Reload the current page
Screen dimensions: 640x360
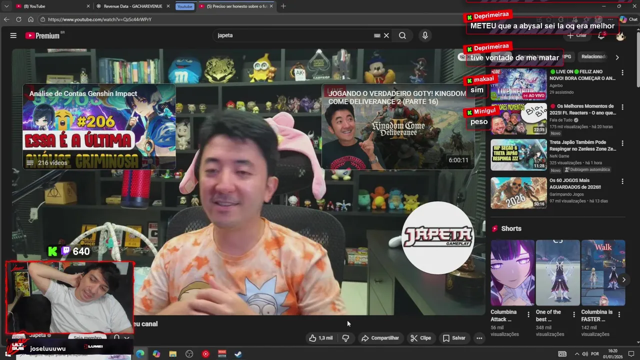pos(18,19)
